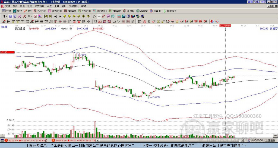Image resolution: width=278 pixels, height=148 pixels.
Task: Launch the 赢家轮 wheel tool
Action: [x=142, y=11]
